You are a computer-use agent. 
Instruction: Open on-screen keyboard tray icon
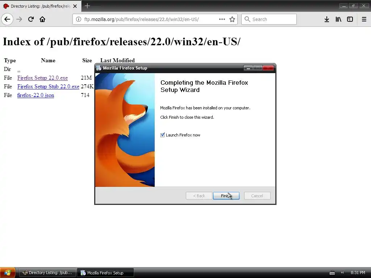click(x=332, y=273)
